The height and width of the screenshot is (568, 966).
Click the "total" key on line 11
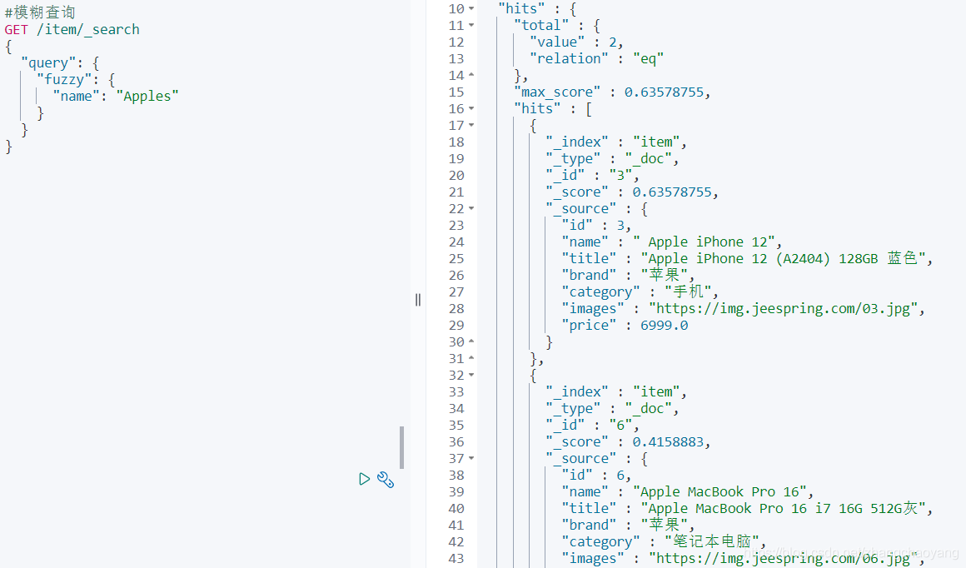(541, 25)
